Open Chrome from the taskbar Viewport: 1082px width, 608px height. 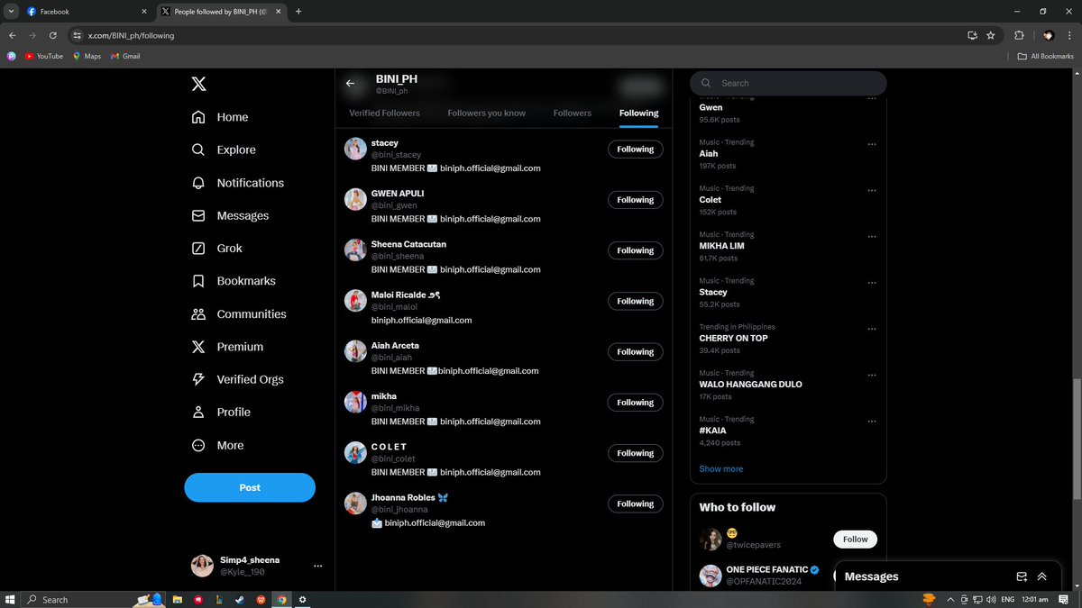pyautogui.click(x=282, y=599)
